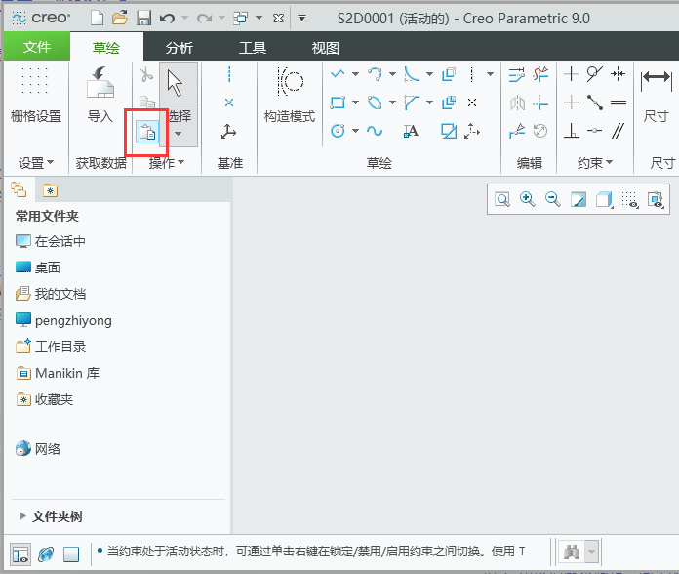The height and width of the screenshot is (574, 679).
Task: Open the Constrain (约束) group dropdown
Action: [595, 163]
